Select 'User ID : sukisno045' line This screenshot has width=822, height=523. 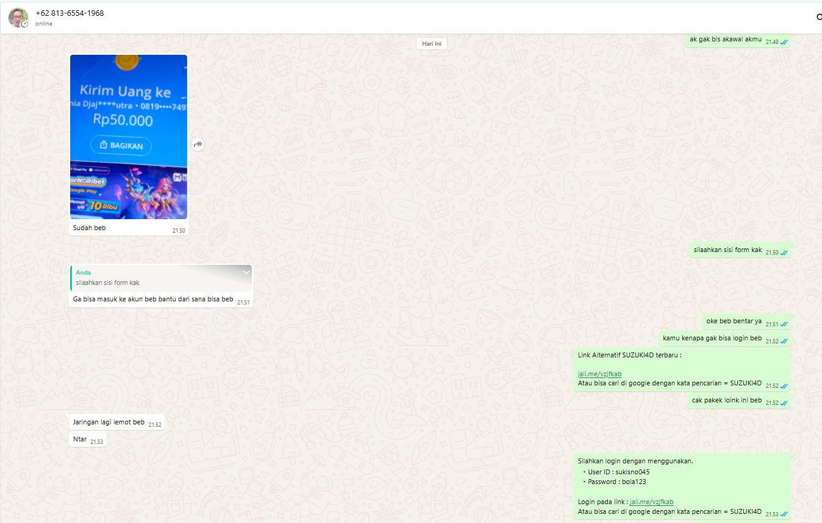click(618, 471)
